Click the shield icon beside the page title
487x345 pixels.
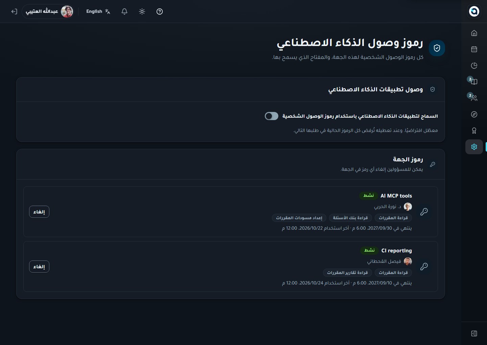pyautogui.click(x=437, y=48)
